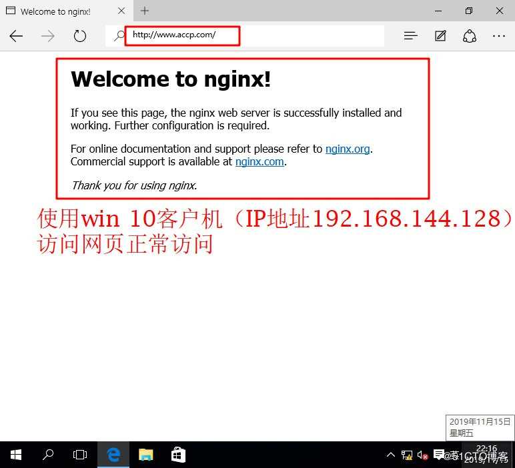Image resolution: width=515 pixels, height=468 pixels.
Task: Click the Edge browser taskbar icon
Action: click(113, 455)
